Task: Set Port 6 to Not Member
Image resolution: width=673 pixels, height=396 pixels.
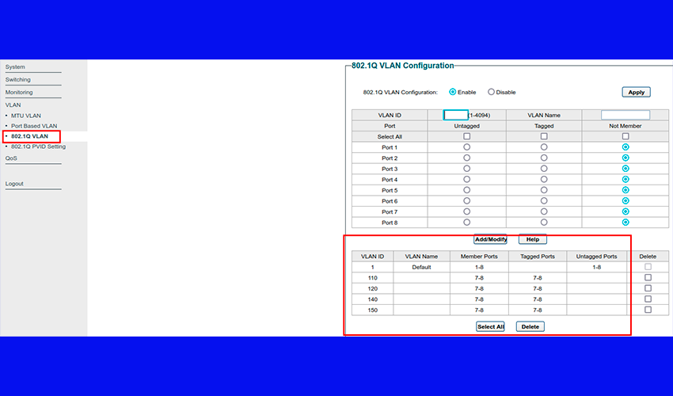Action: [x=625, y=200]
